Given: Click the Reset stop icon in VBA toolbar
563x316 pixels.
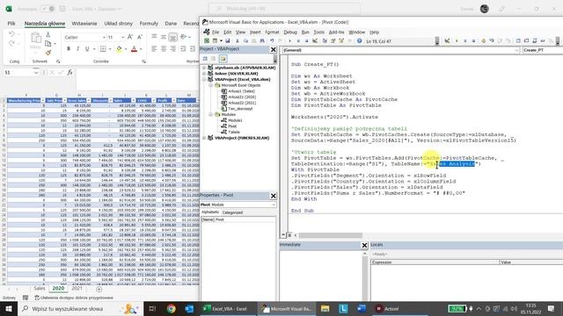Looking at the screenshot, I should click(306, 41).
